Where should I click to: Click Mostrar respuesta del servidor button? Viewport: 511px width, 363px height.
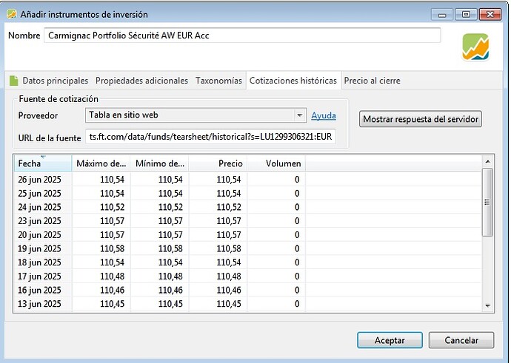[x=421, y=119]
